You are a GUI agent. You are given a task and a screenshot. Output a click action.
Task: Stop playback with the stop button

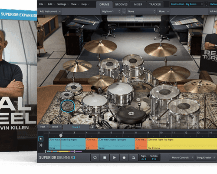[105, 157]
